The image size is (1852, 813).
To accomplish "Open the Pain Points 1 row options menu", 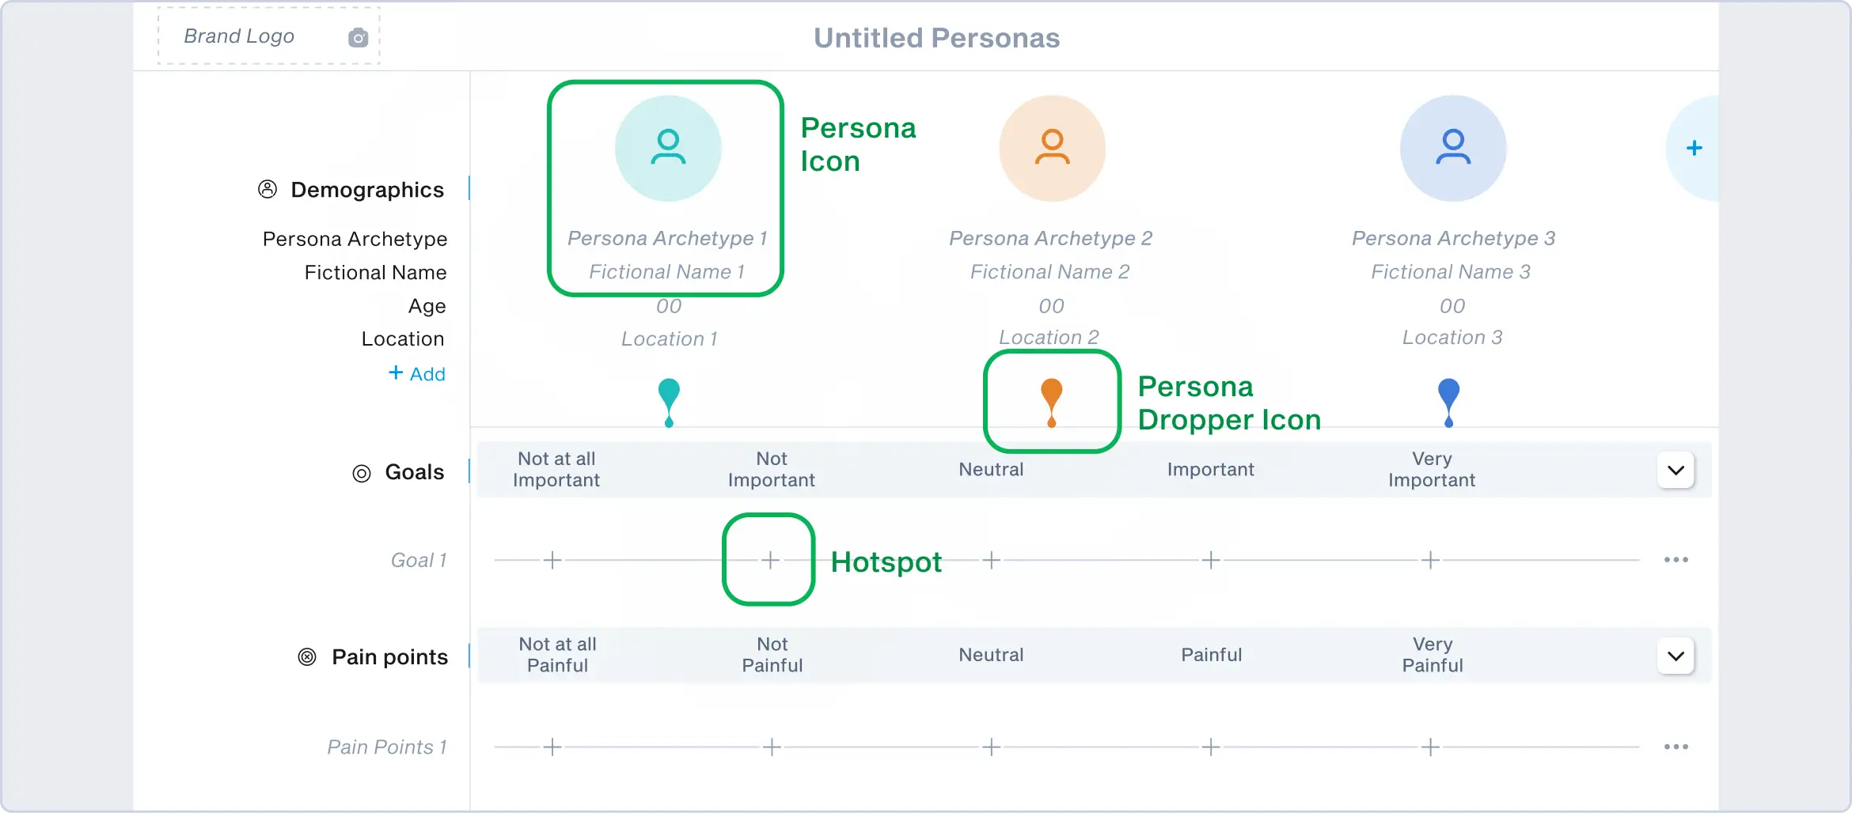I will (1676, 747).
